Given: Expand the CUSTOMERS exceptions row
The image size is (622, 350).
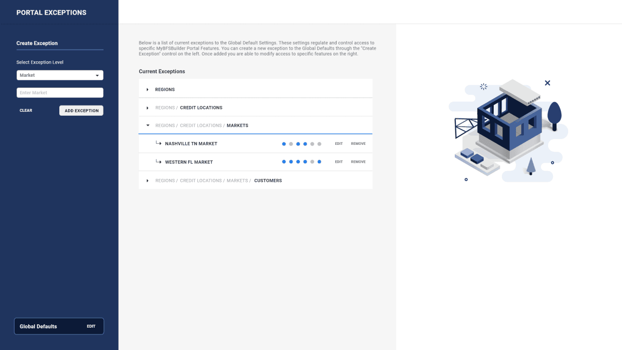Looking at the screenshot, I should click(x=256, y=180).
